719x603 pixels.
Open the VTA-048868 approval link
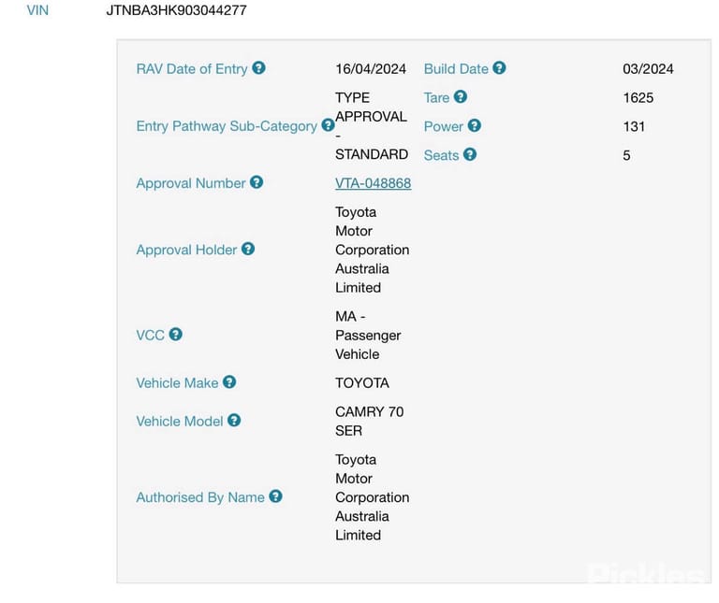tap(373, 183)
